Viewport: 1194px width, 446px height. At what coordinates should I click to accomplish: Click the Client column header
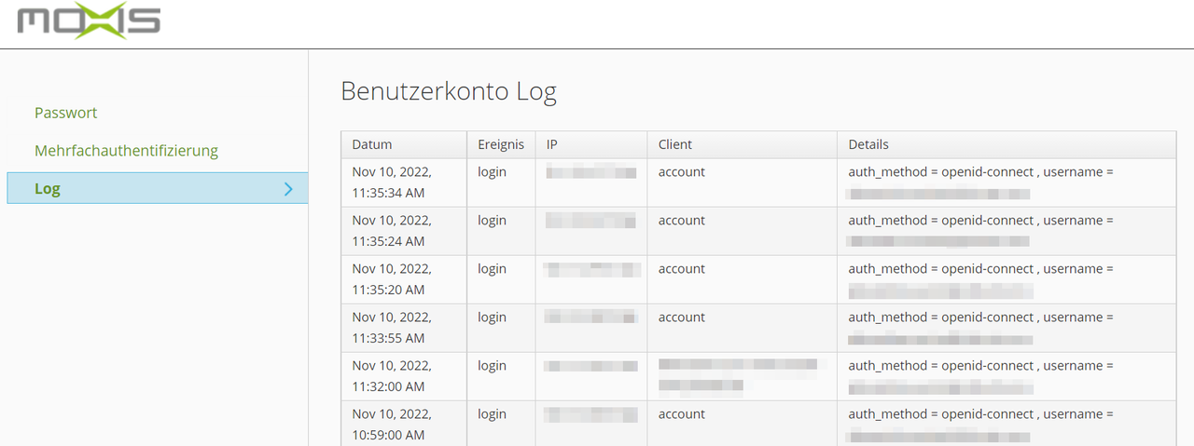(674, 144)
